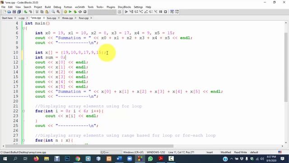
Task: Open the Search menu
Action: [x=27, y=7]
